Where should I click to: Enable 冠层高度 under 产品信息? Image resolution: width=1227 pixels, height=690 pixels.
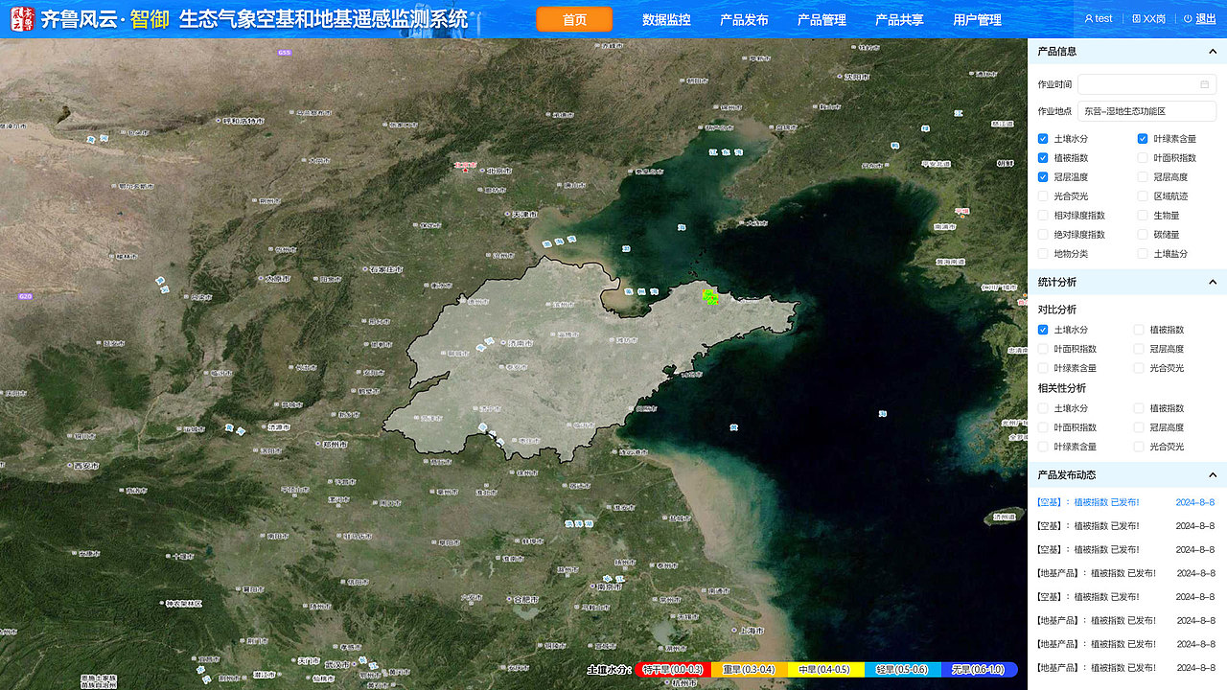tap(1143, 177)
